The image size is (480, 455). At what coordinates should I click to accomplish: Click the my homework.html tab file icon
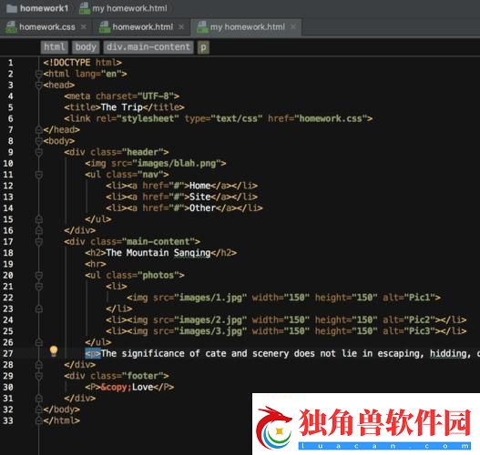coord(202,27)
